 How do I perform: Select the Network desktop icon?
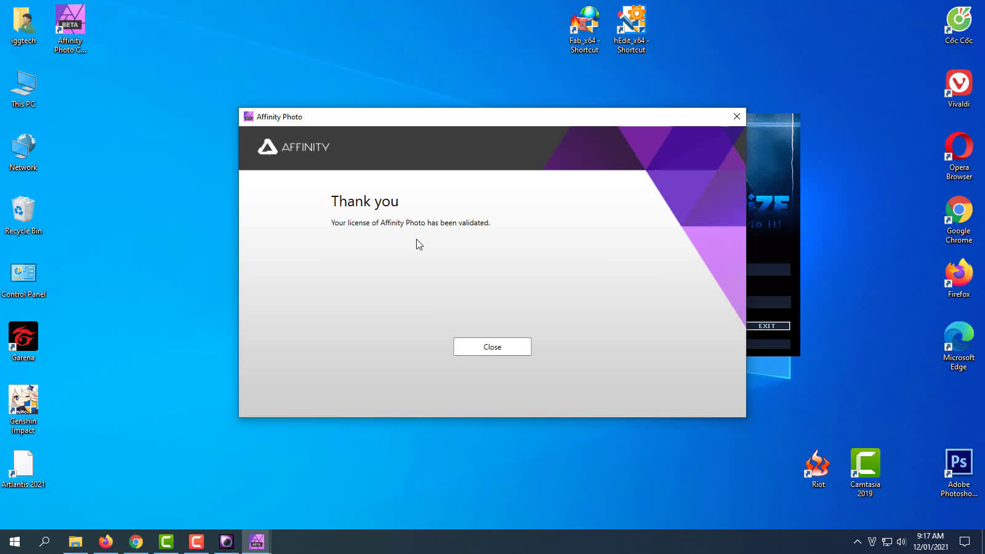pyautogui.click(x=23, y=153)
